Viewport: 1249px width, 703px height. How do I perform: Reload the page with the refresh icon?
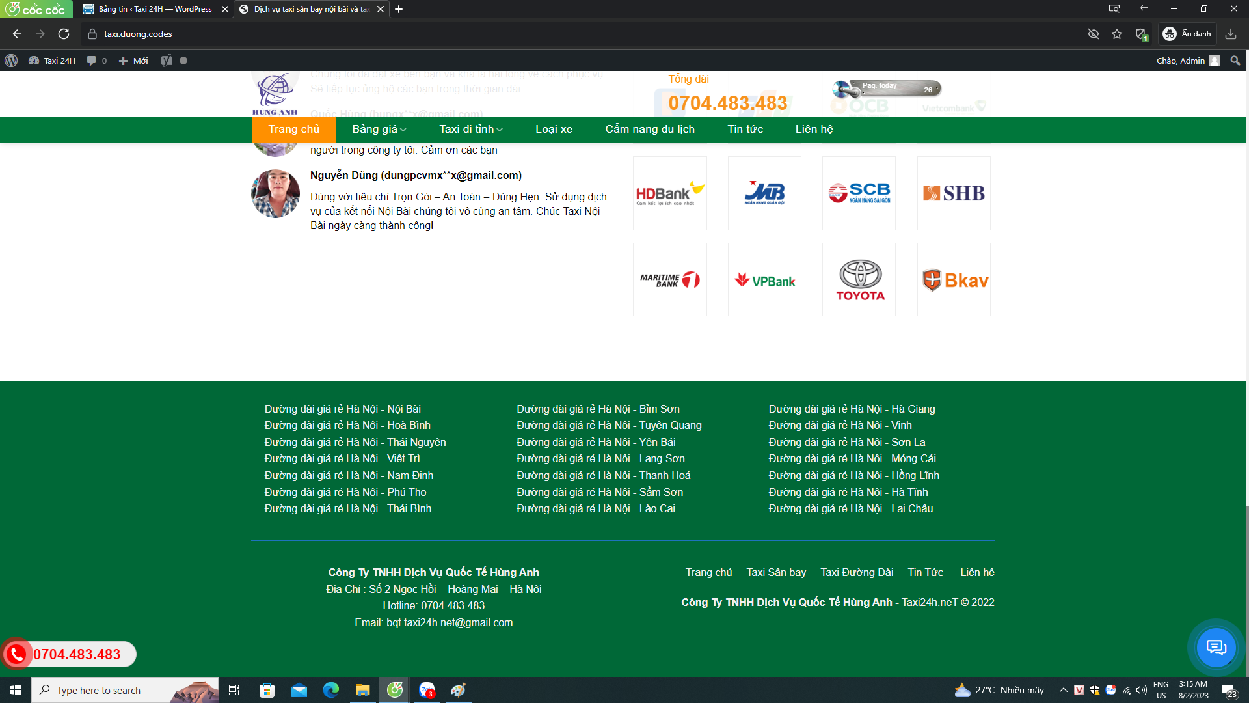[x=64, y=34]
